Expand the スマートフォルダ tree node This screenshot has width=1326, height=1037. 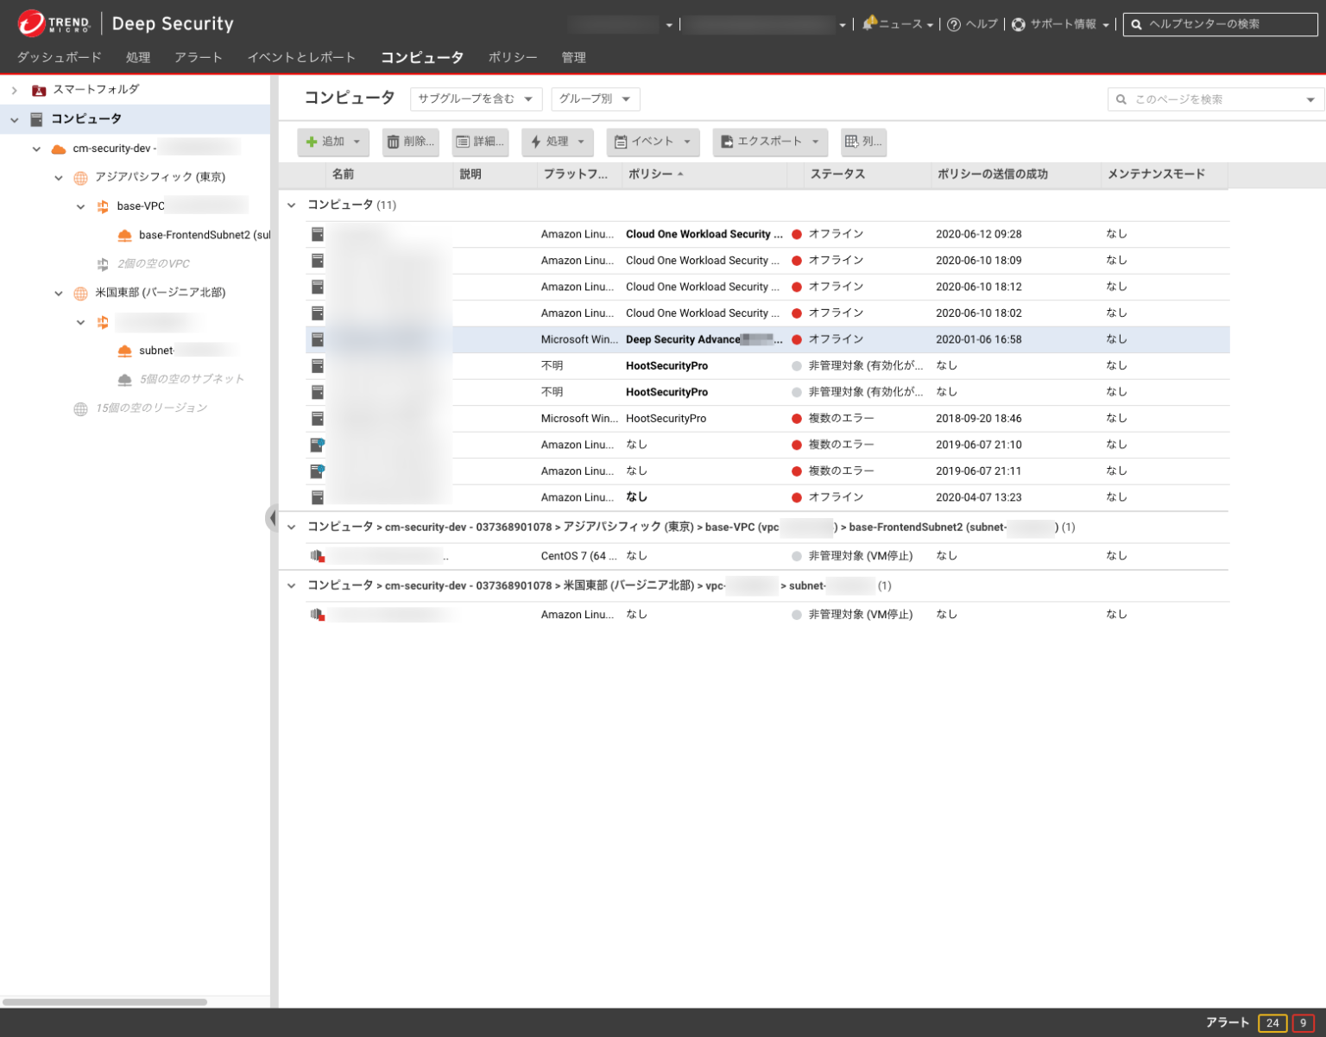[14, 89]
